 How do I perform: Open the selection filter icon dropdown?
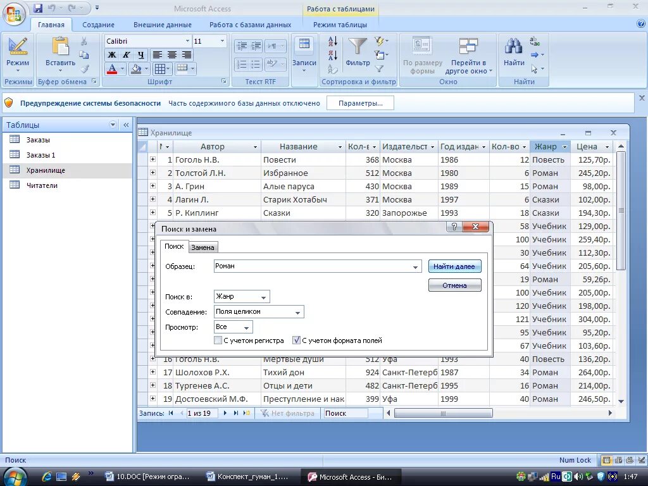382,41
